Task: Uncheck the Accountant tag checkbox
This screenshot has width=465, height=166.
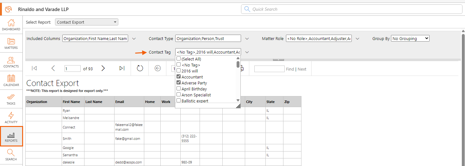Action: pos(179,77)
